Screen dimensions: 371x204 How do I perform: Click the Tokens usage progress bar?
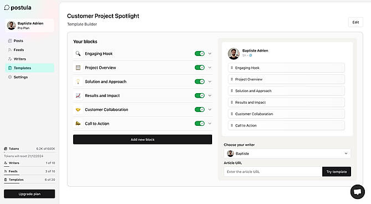(x=29, y=152)
